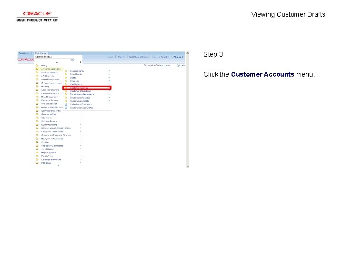Expand Drafts submenu arrow

109,78
